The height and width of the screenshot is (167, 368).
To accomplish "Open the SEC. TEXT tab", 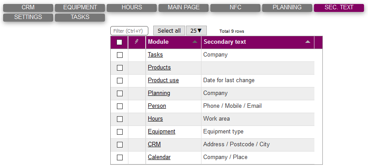I will 339,8.
